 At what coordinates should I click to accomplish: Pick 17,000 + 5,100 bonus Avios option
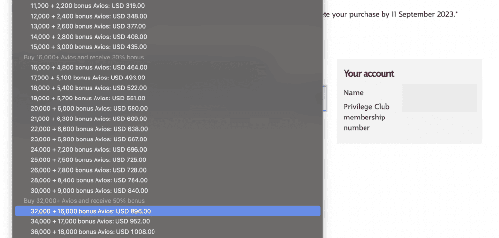tap(88, 78)
